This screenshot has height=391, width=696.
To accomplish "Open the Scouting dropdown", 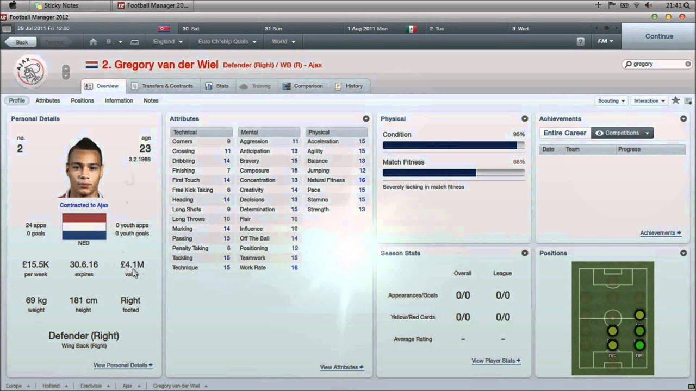I will coord(611,100).
